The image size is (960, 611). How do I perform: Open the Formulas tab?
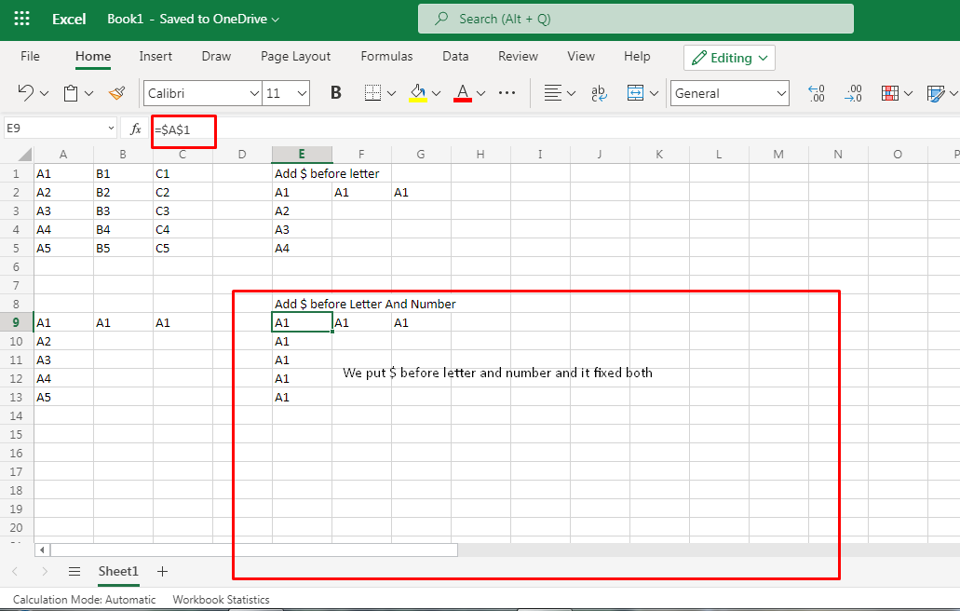coord(386,56)
